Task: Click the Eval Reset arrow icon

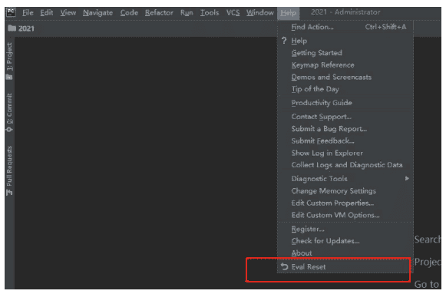Action: (285, 266)
